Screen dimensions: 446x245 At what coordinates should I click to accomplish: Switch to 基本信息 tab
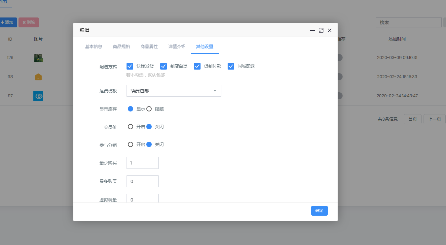coord(93,46)
